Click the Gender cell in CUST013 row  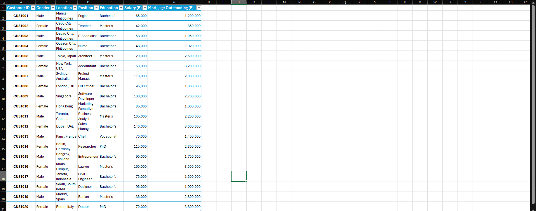[x=46, y=136]
